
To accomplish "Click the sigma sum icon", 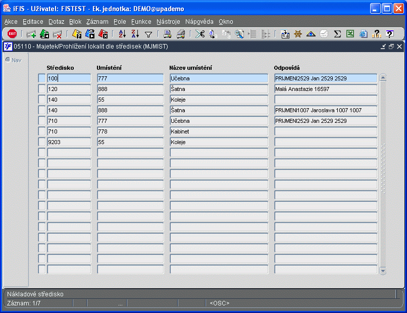I will pyautogui.click(x=337, y=34).
